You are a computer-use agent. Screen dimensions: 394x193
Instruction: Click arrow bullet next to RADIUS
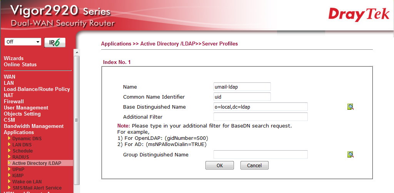click(x=9, y=157)
